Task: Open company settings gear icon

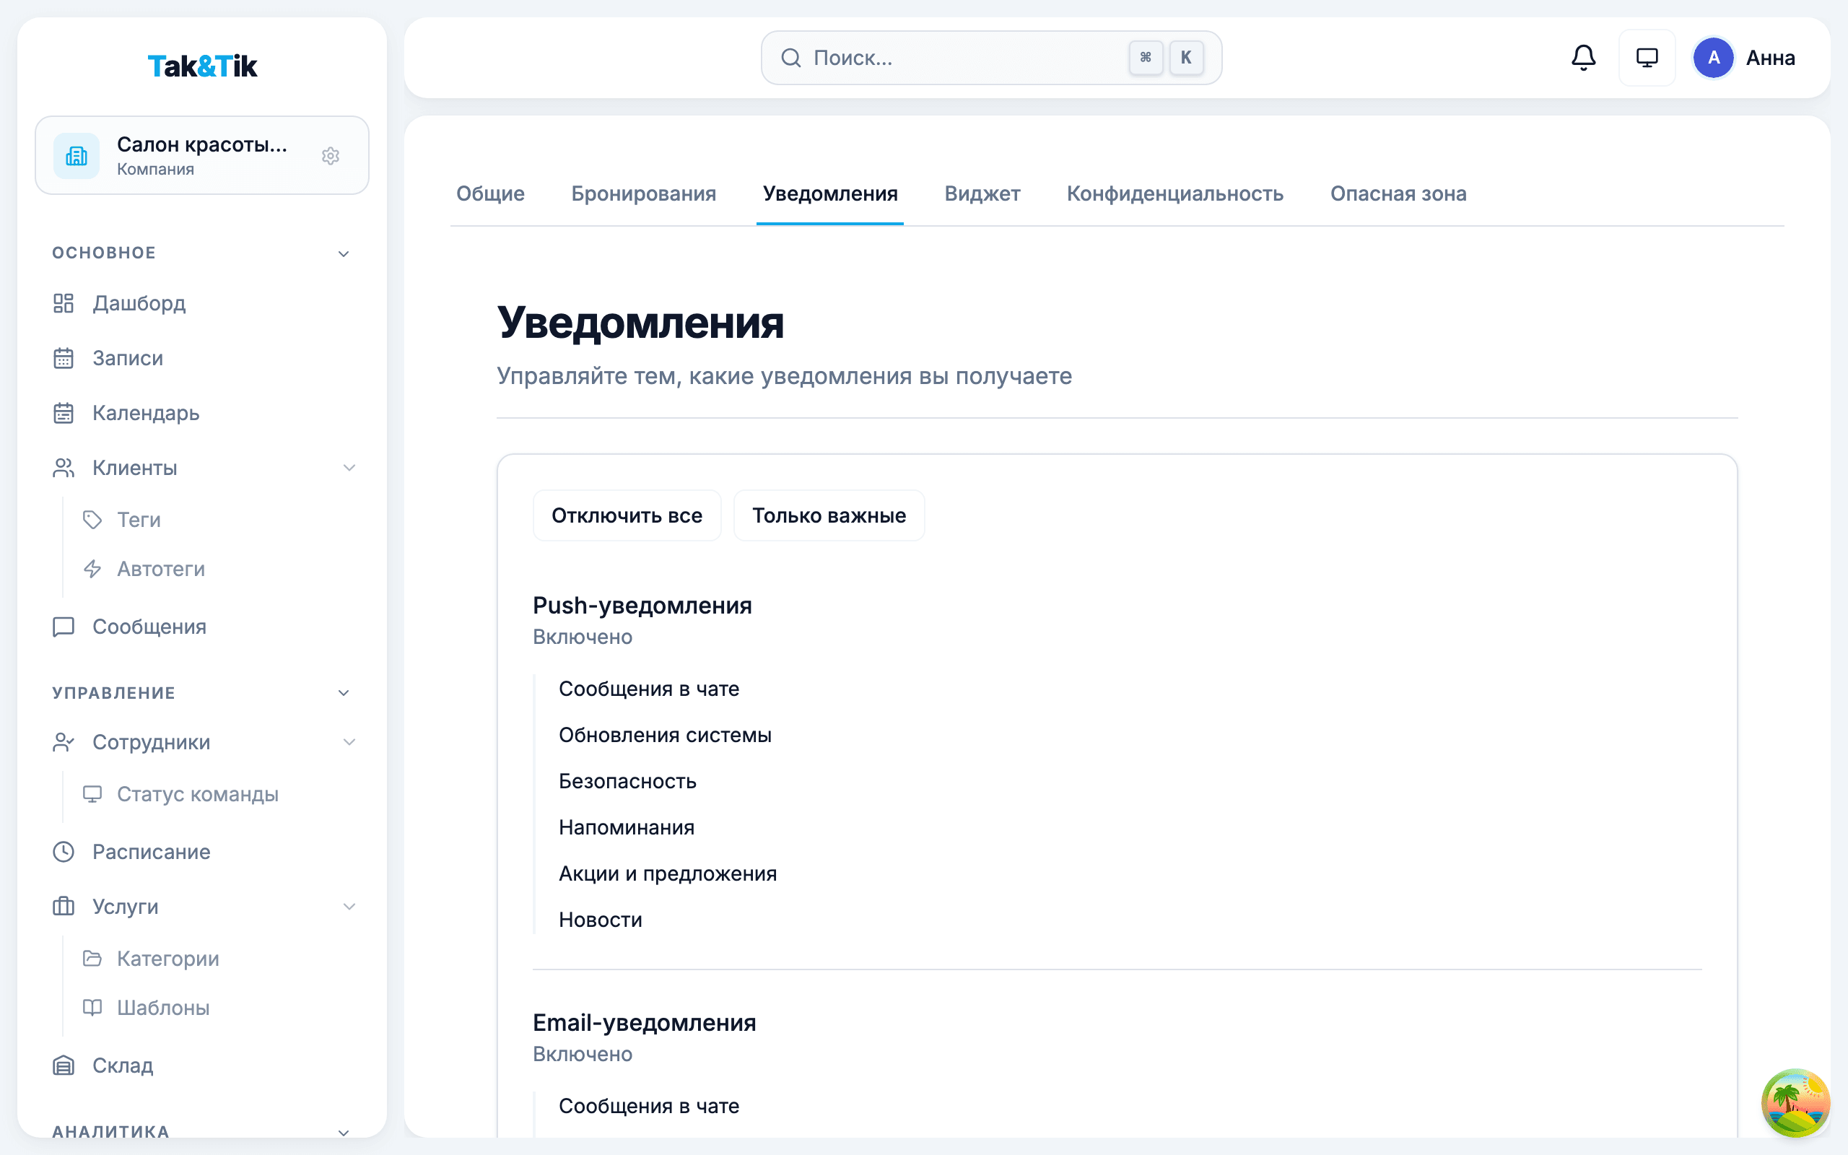Action: pos(331,155)
